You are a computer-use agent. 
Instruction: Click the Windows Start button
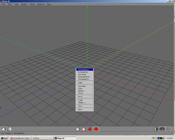pyautogui.click(x=4, y=138)
